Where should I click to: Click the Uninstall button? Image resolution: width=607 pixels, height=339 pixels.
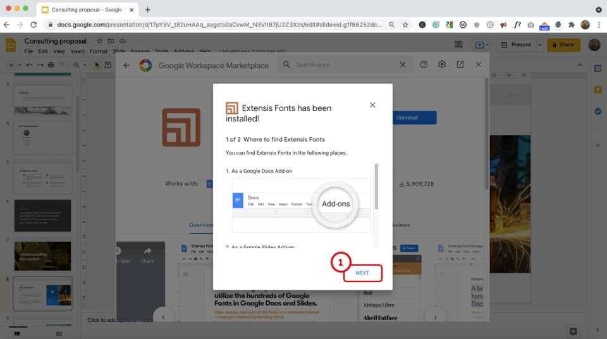pyautogui.click(x=407, y=118)
